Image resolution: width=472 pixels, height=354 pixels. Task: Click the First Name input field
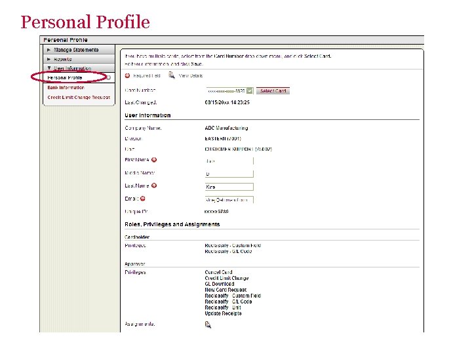click(229, 161)
